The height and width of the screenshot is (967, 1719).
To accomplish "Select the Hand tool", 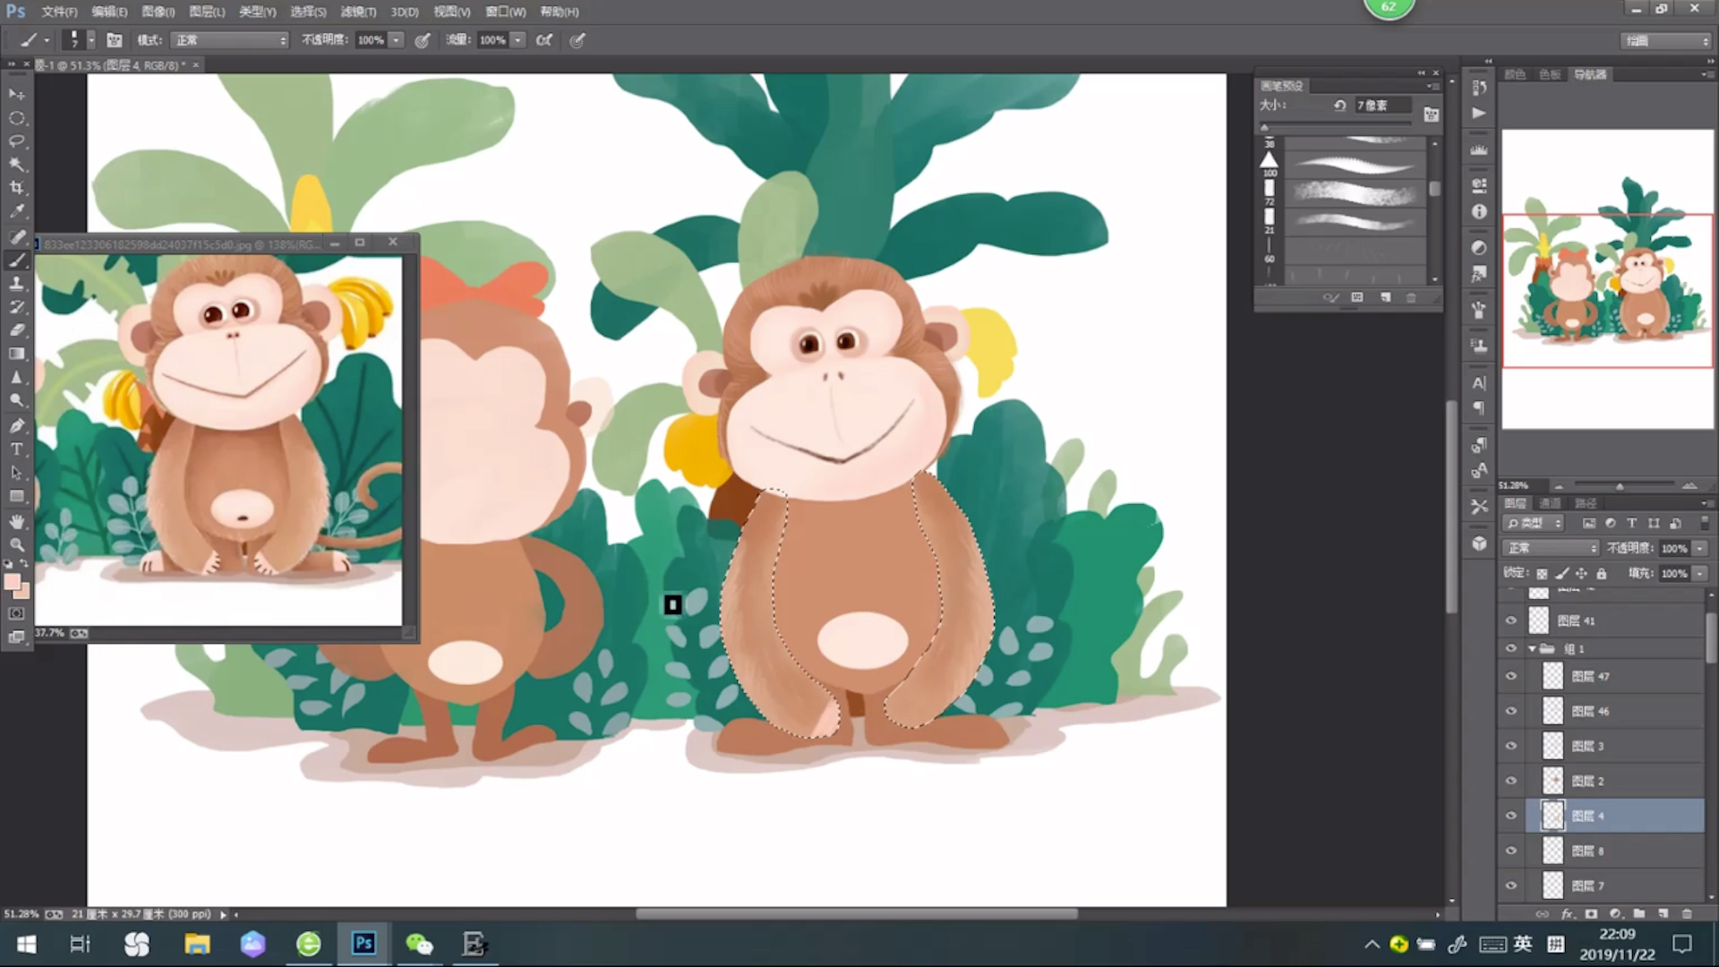I will pos(16,521).
